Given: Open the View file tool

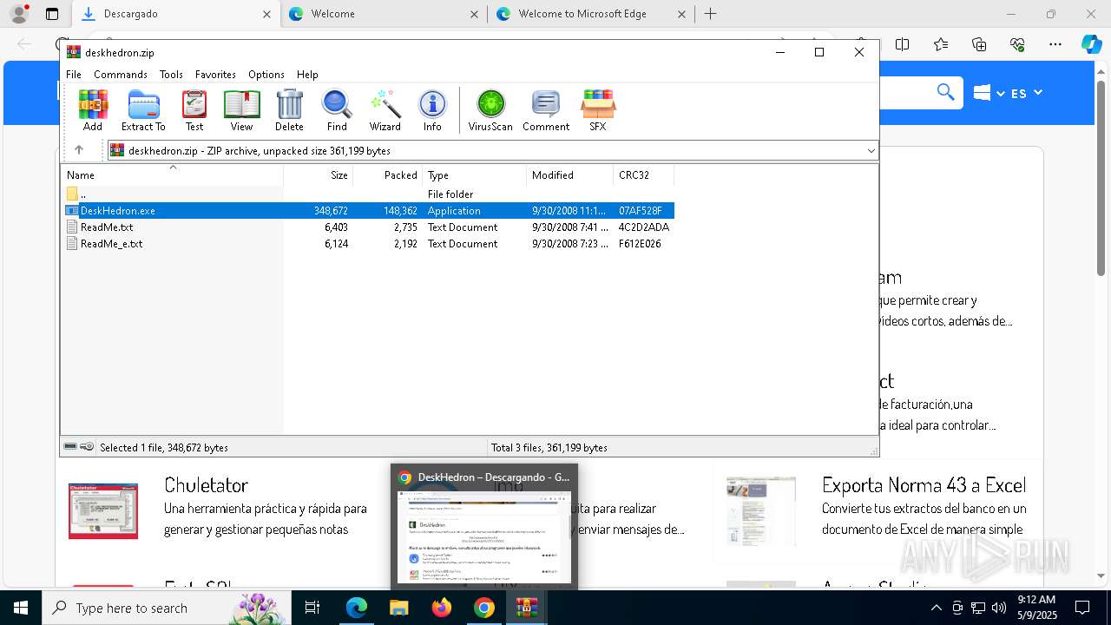Looking at the screenshot, I should (241, 110).
